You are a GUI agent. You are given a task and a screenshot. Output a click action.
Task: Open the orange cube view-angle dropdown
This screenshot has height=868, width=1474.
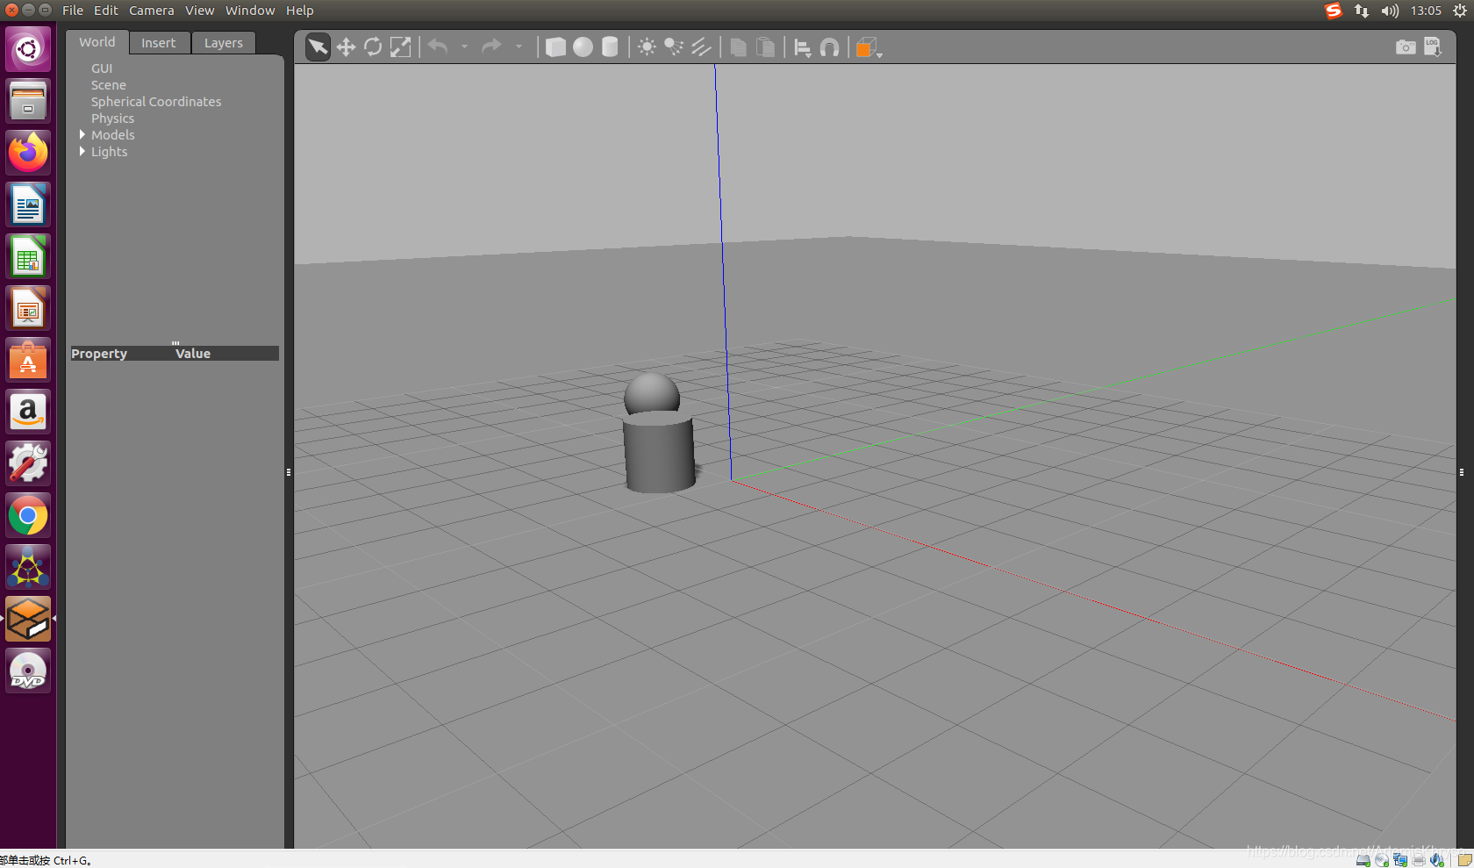(x=868, y=47)
